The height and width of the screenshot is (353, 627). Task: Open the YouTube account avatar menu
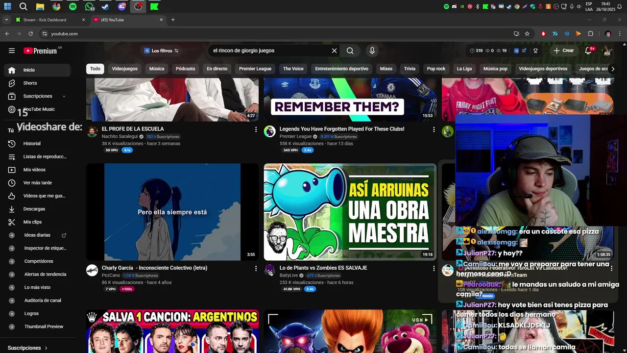(607, 50)
